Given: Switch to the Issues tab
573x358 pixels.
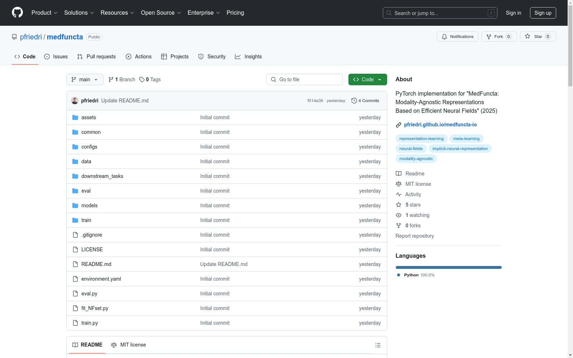Looking at the screenshot, I should 56,57.
